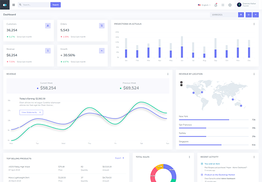Click the search text field
Viewport: 262px width, 182px height.
coord(34,5)
